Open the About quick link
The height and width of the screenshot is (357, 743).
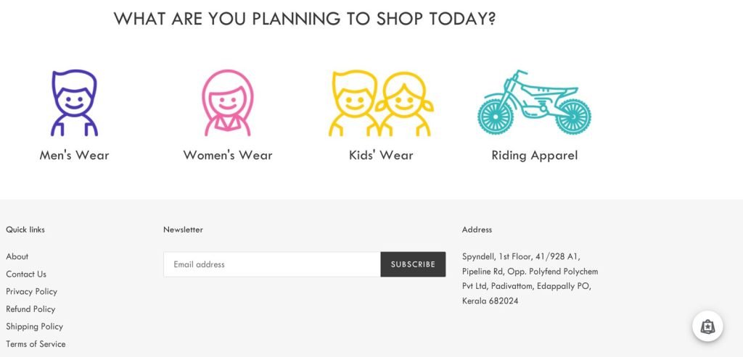pyautogui.click(x=17, y=256)
